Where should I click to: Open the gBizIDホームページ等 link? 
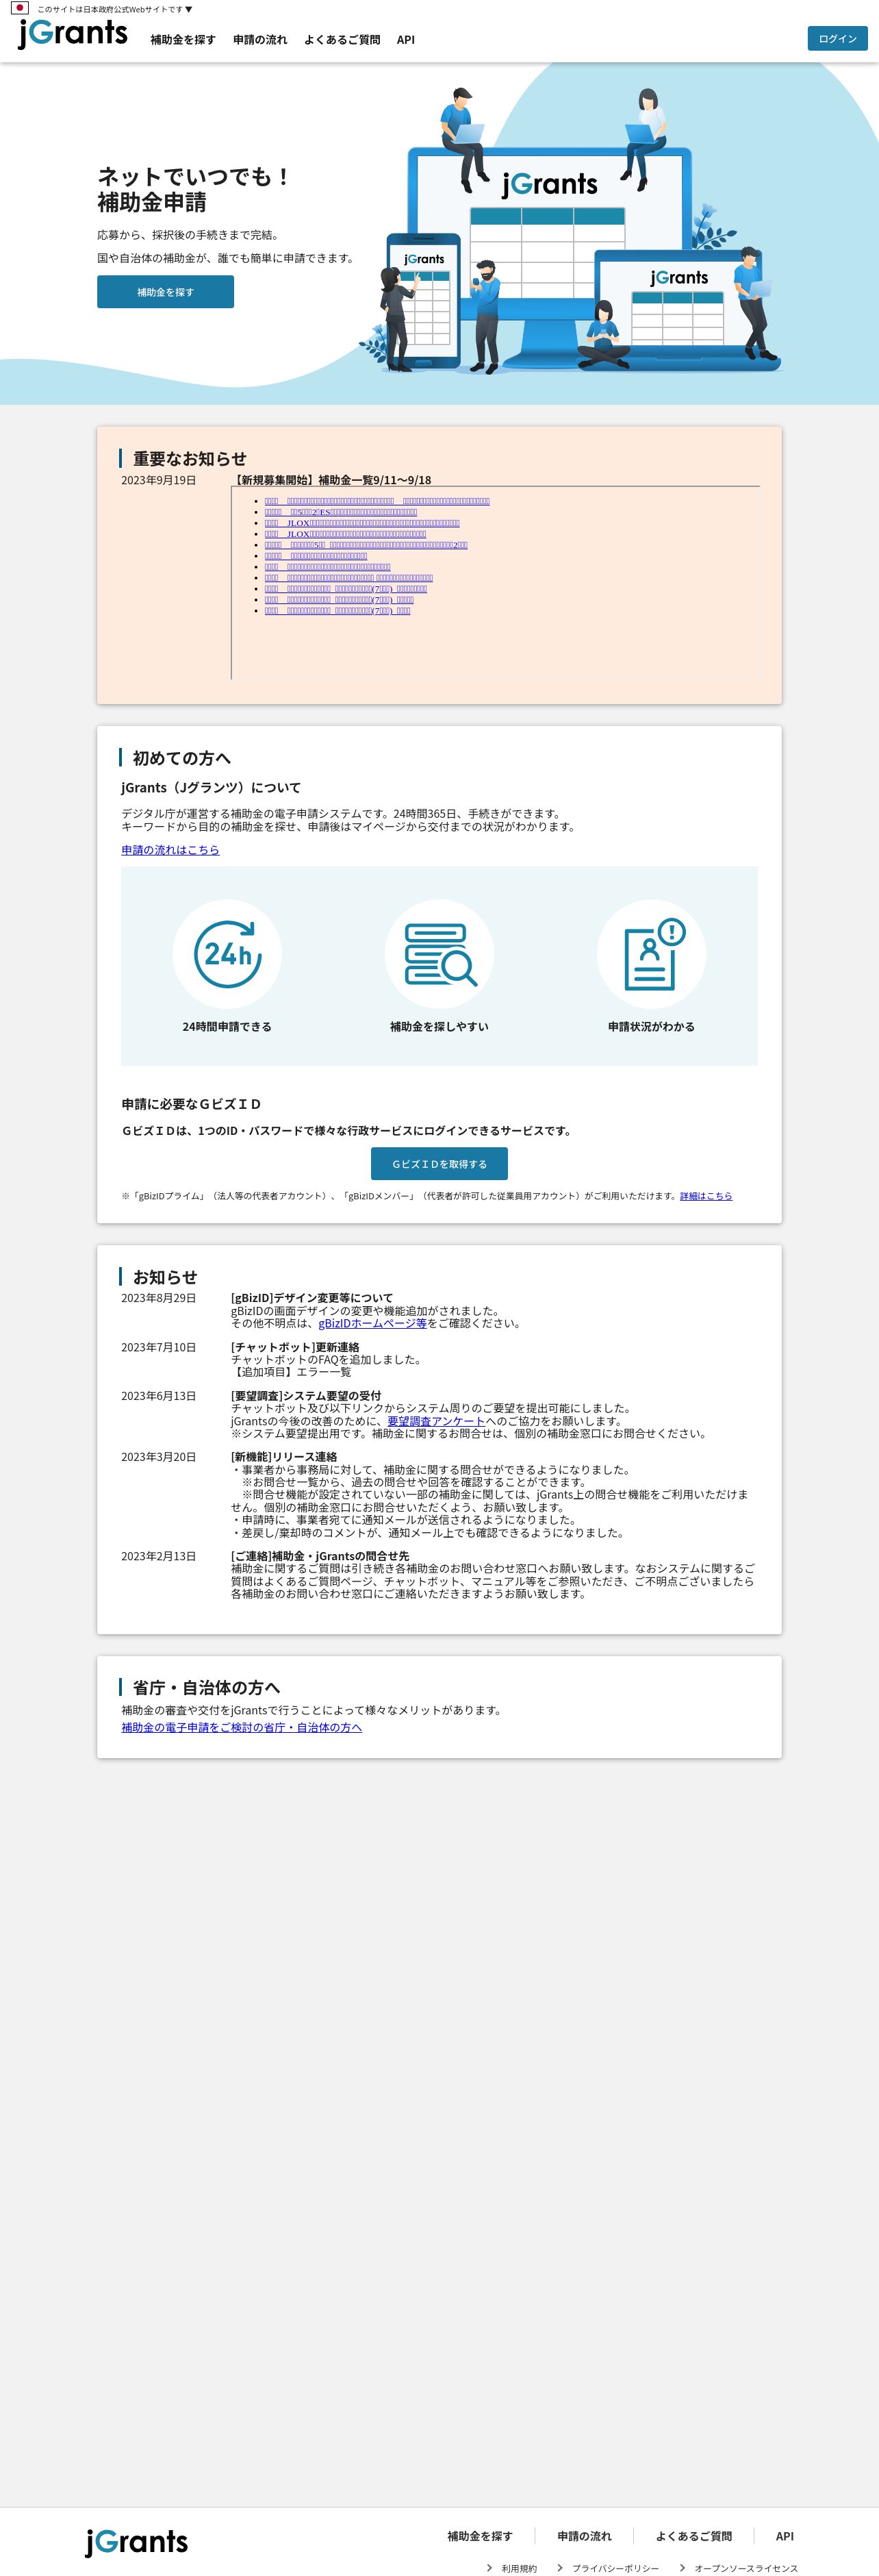[372, 1323]
